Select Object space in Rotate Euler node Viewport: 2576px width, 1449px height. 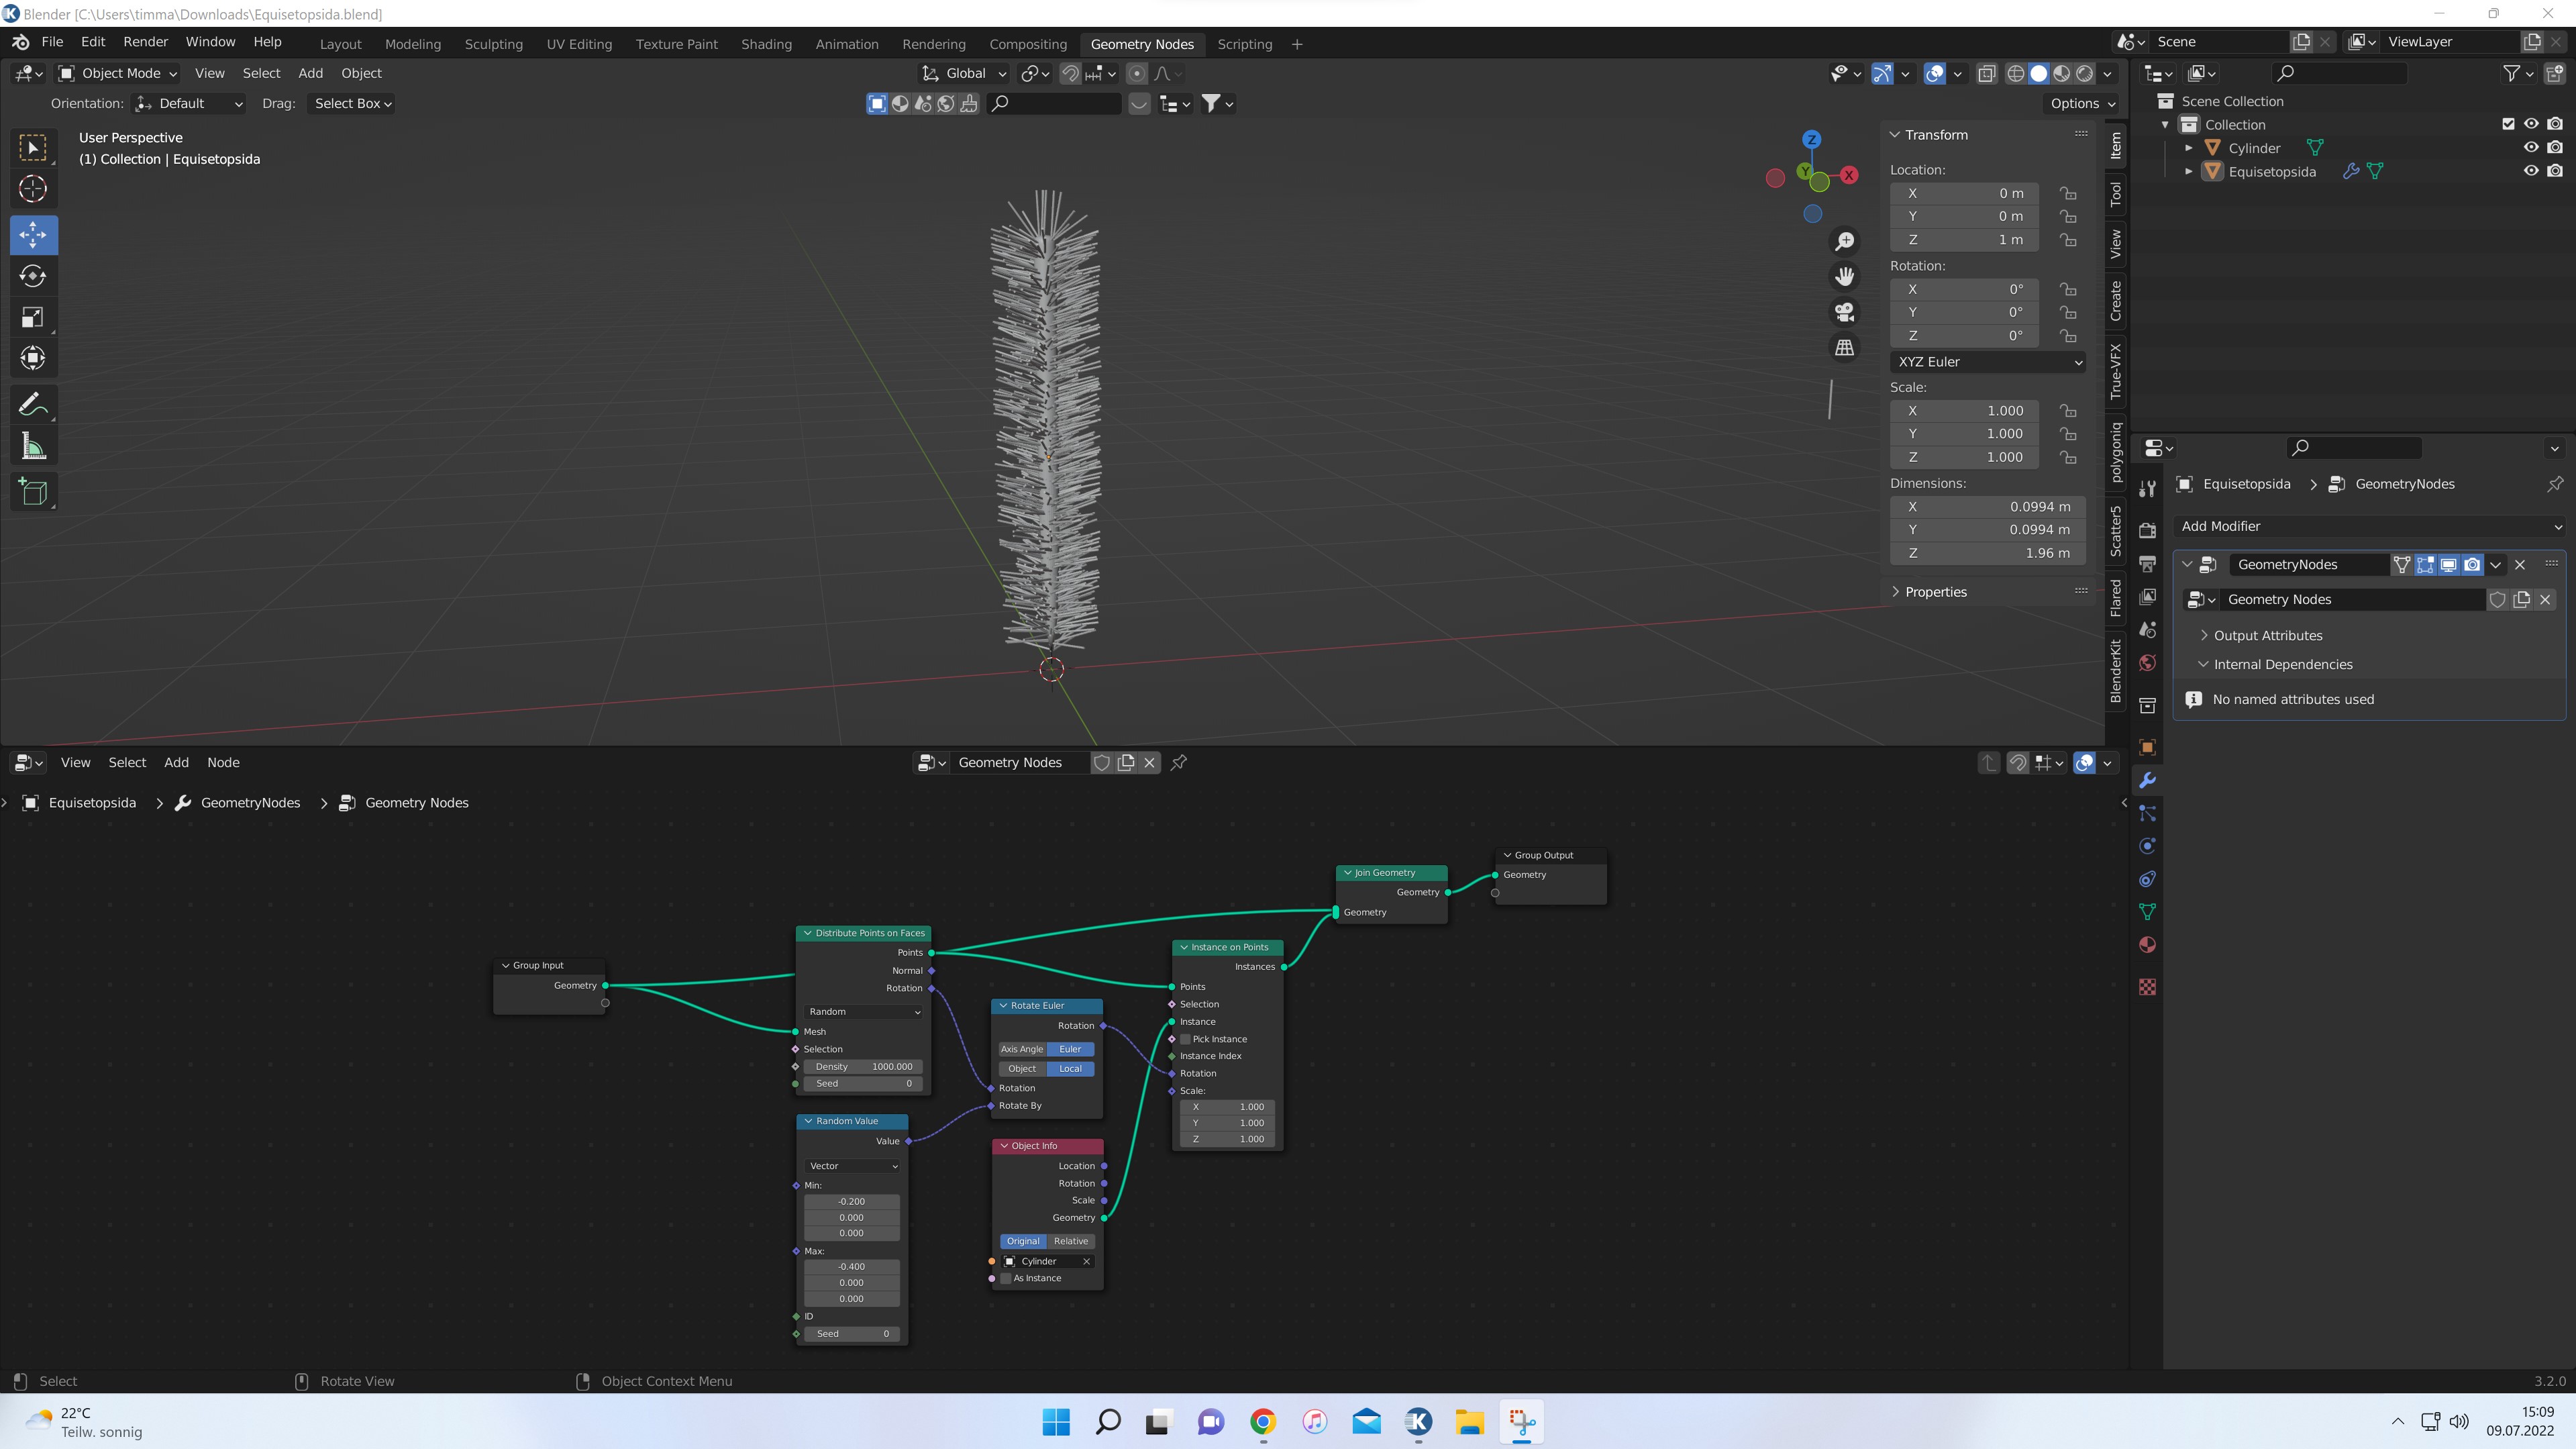(1022, 1069)
